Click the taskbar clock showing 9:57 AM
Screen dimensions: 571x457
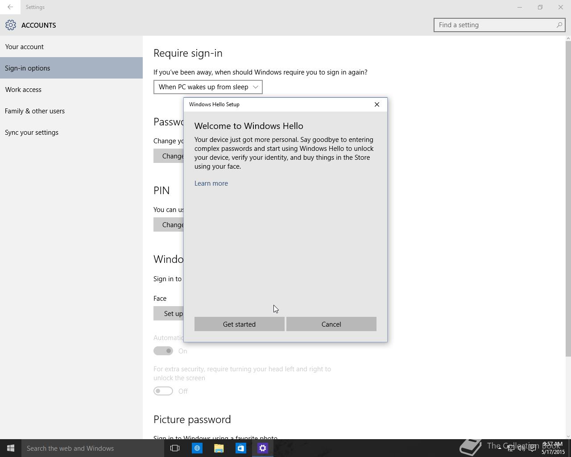(x=553, y=448)
